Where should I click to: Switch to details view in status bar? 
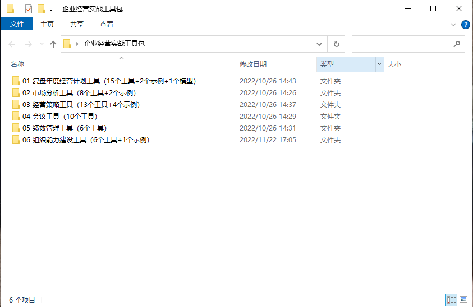point(451,300)
